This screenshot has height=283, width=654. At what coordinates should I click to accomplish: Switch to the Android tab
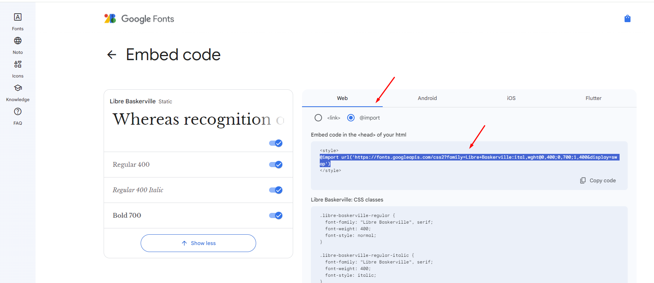tap(427, 98)
